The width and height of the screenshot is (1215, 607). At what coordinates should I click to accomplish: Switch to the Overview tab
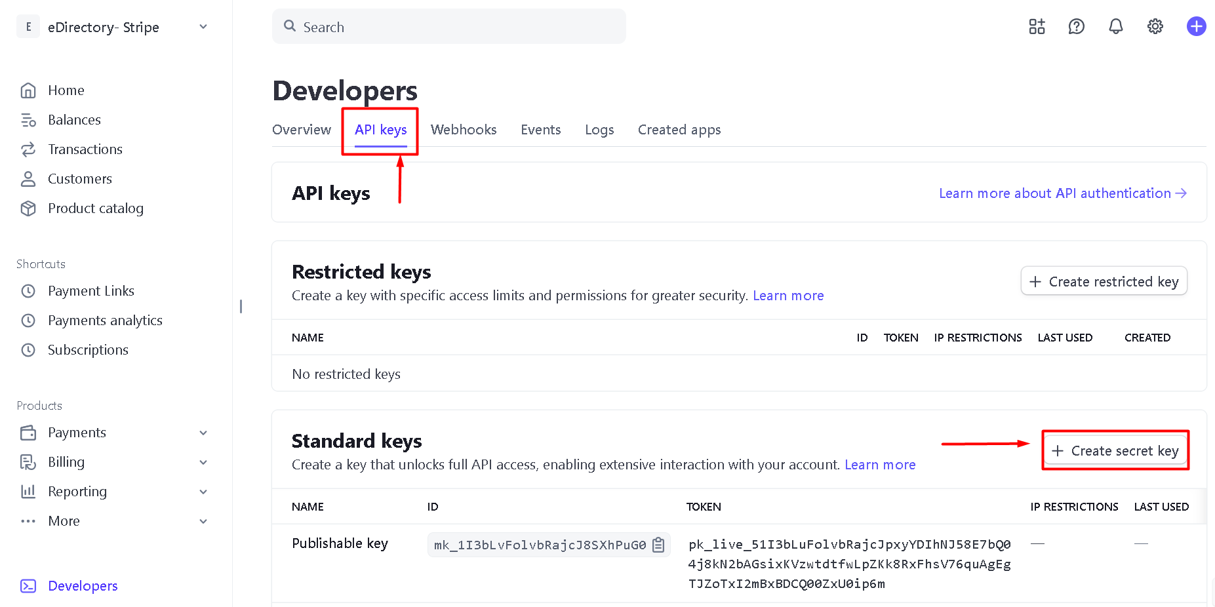(302, 130)
